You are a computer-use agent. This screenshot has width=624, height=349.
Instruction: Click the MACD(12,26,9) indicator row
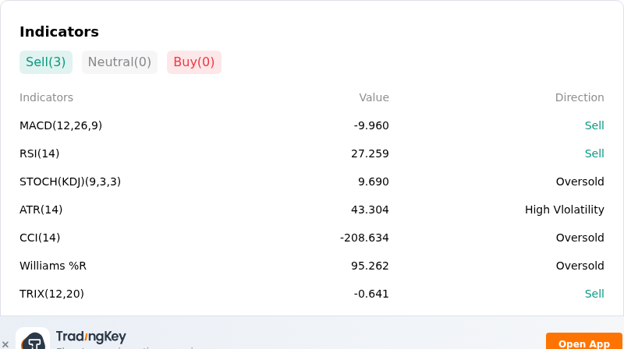coord(311,125)
